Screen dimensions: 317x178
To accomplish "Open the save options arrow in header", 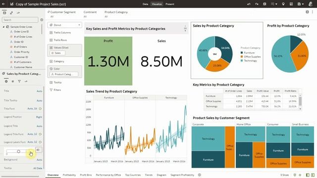I will coord(303,4).
